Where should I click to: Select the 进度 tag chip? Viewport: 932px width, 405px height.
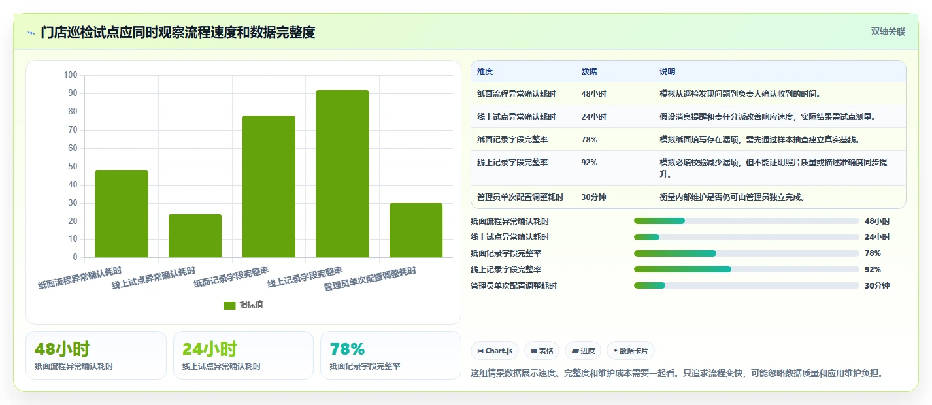(x=583, y=351)
